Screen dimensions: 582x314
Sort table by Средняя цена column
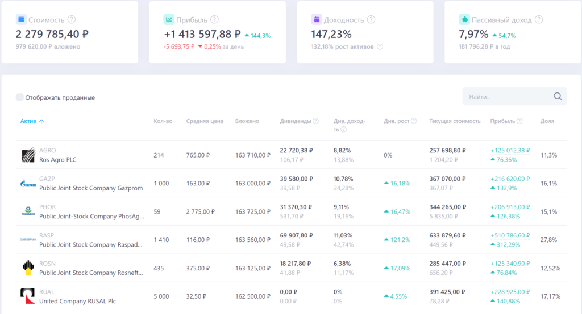(x=205, y=121)
